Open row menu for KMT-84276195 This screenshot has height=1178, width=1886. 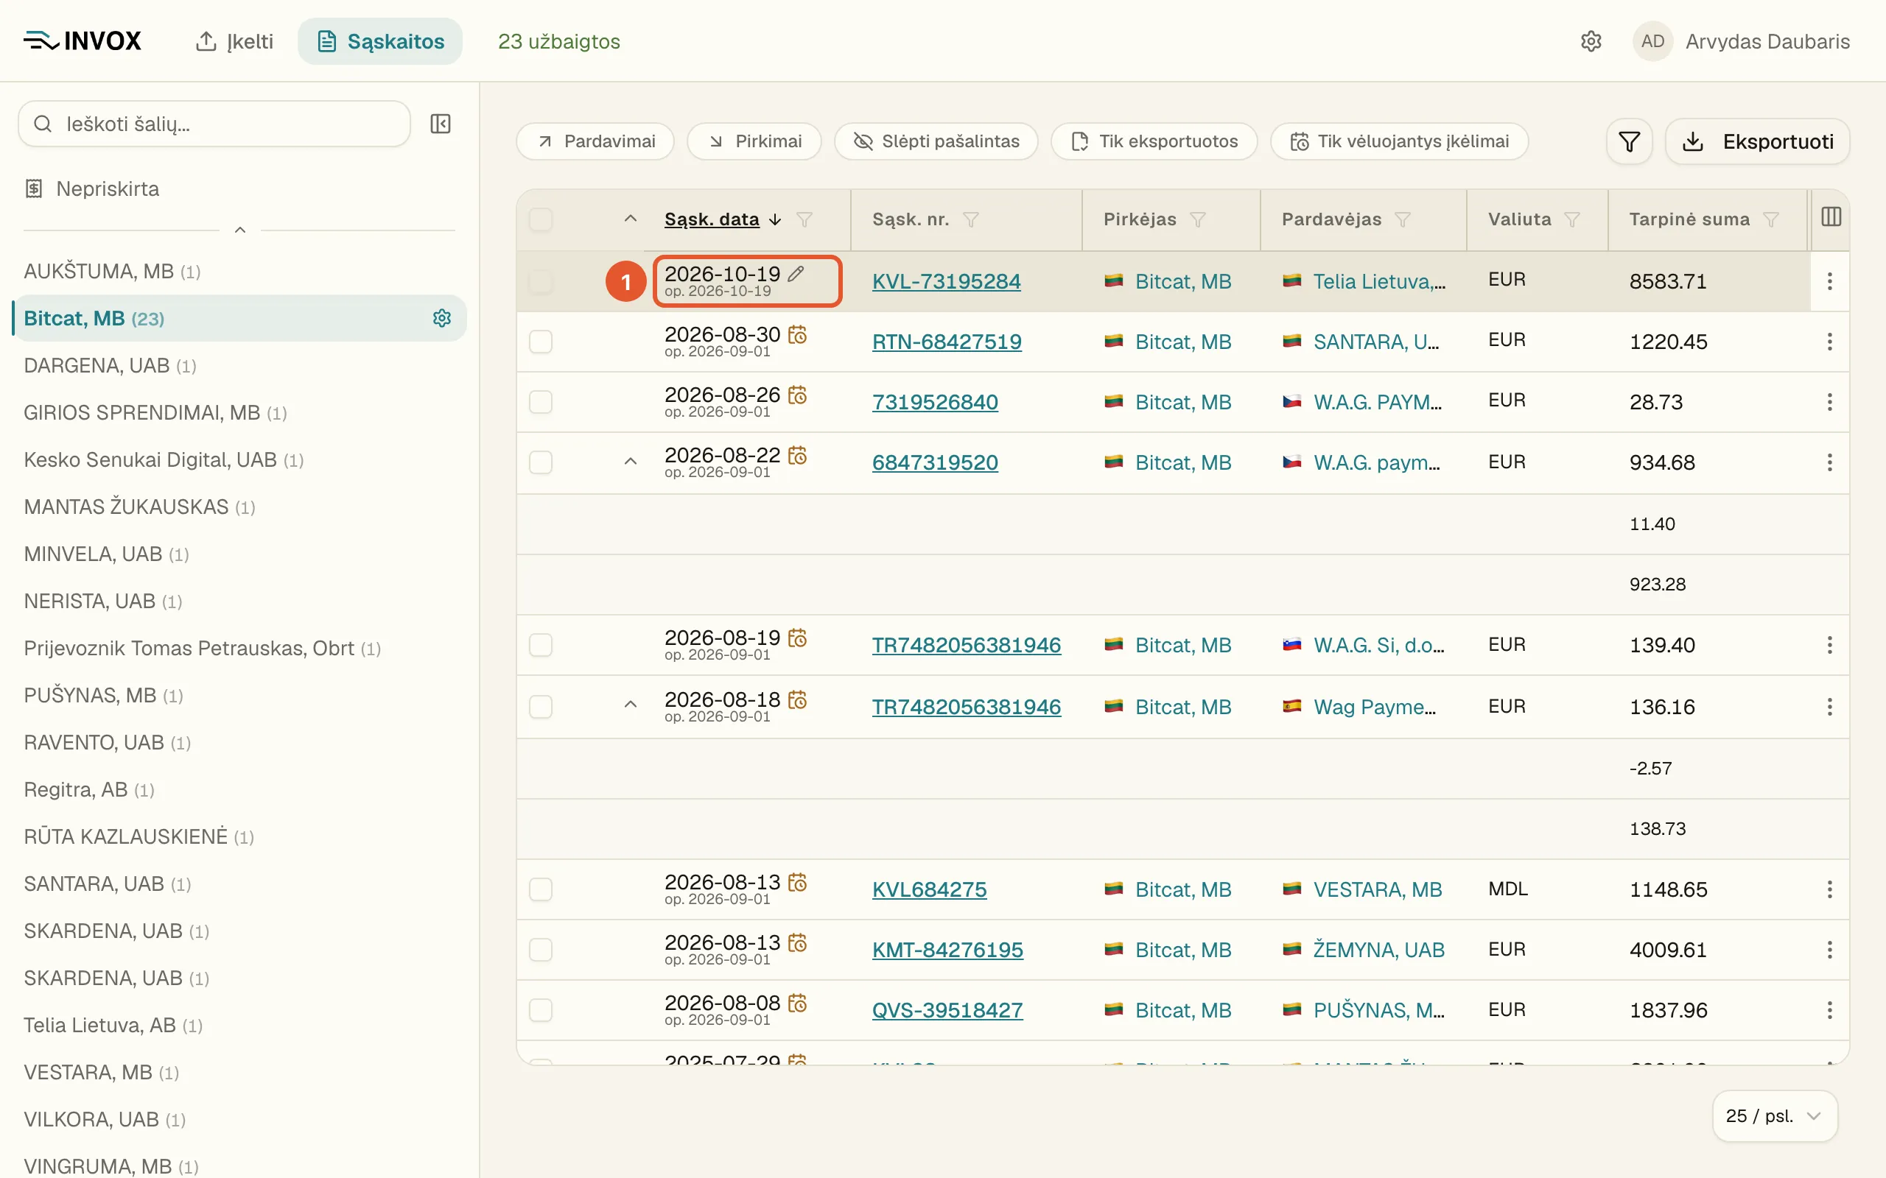1829,950
